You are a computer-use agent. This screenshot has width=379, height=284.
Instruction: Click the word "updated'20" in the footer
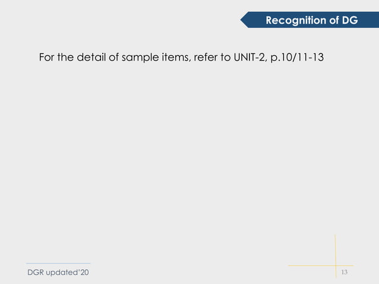click(67, 273)
